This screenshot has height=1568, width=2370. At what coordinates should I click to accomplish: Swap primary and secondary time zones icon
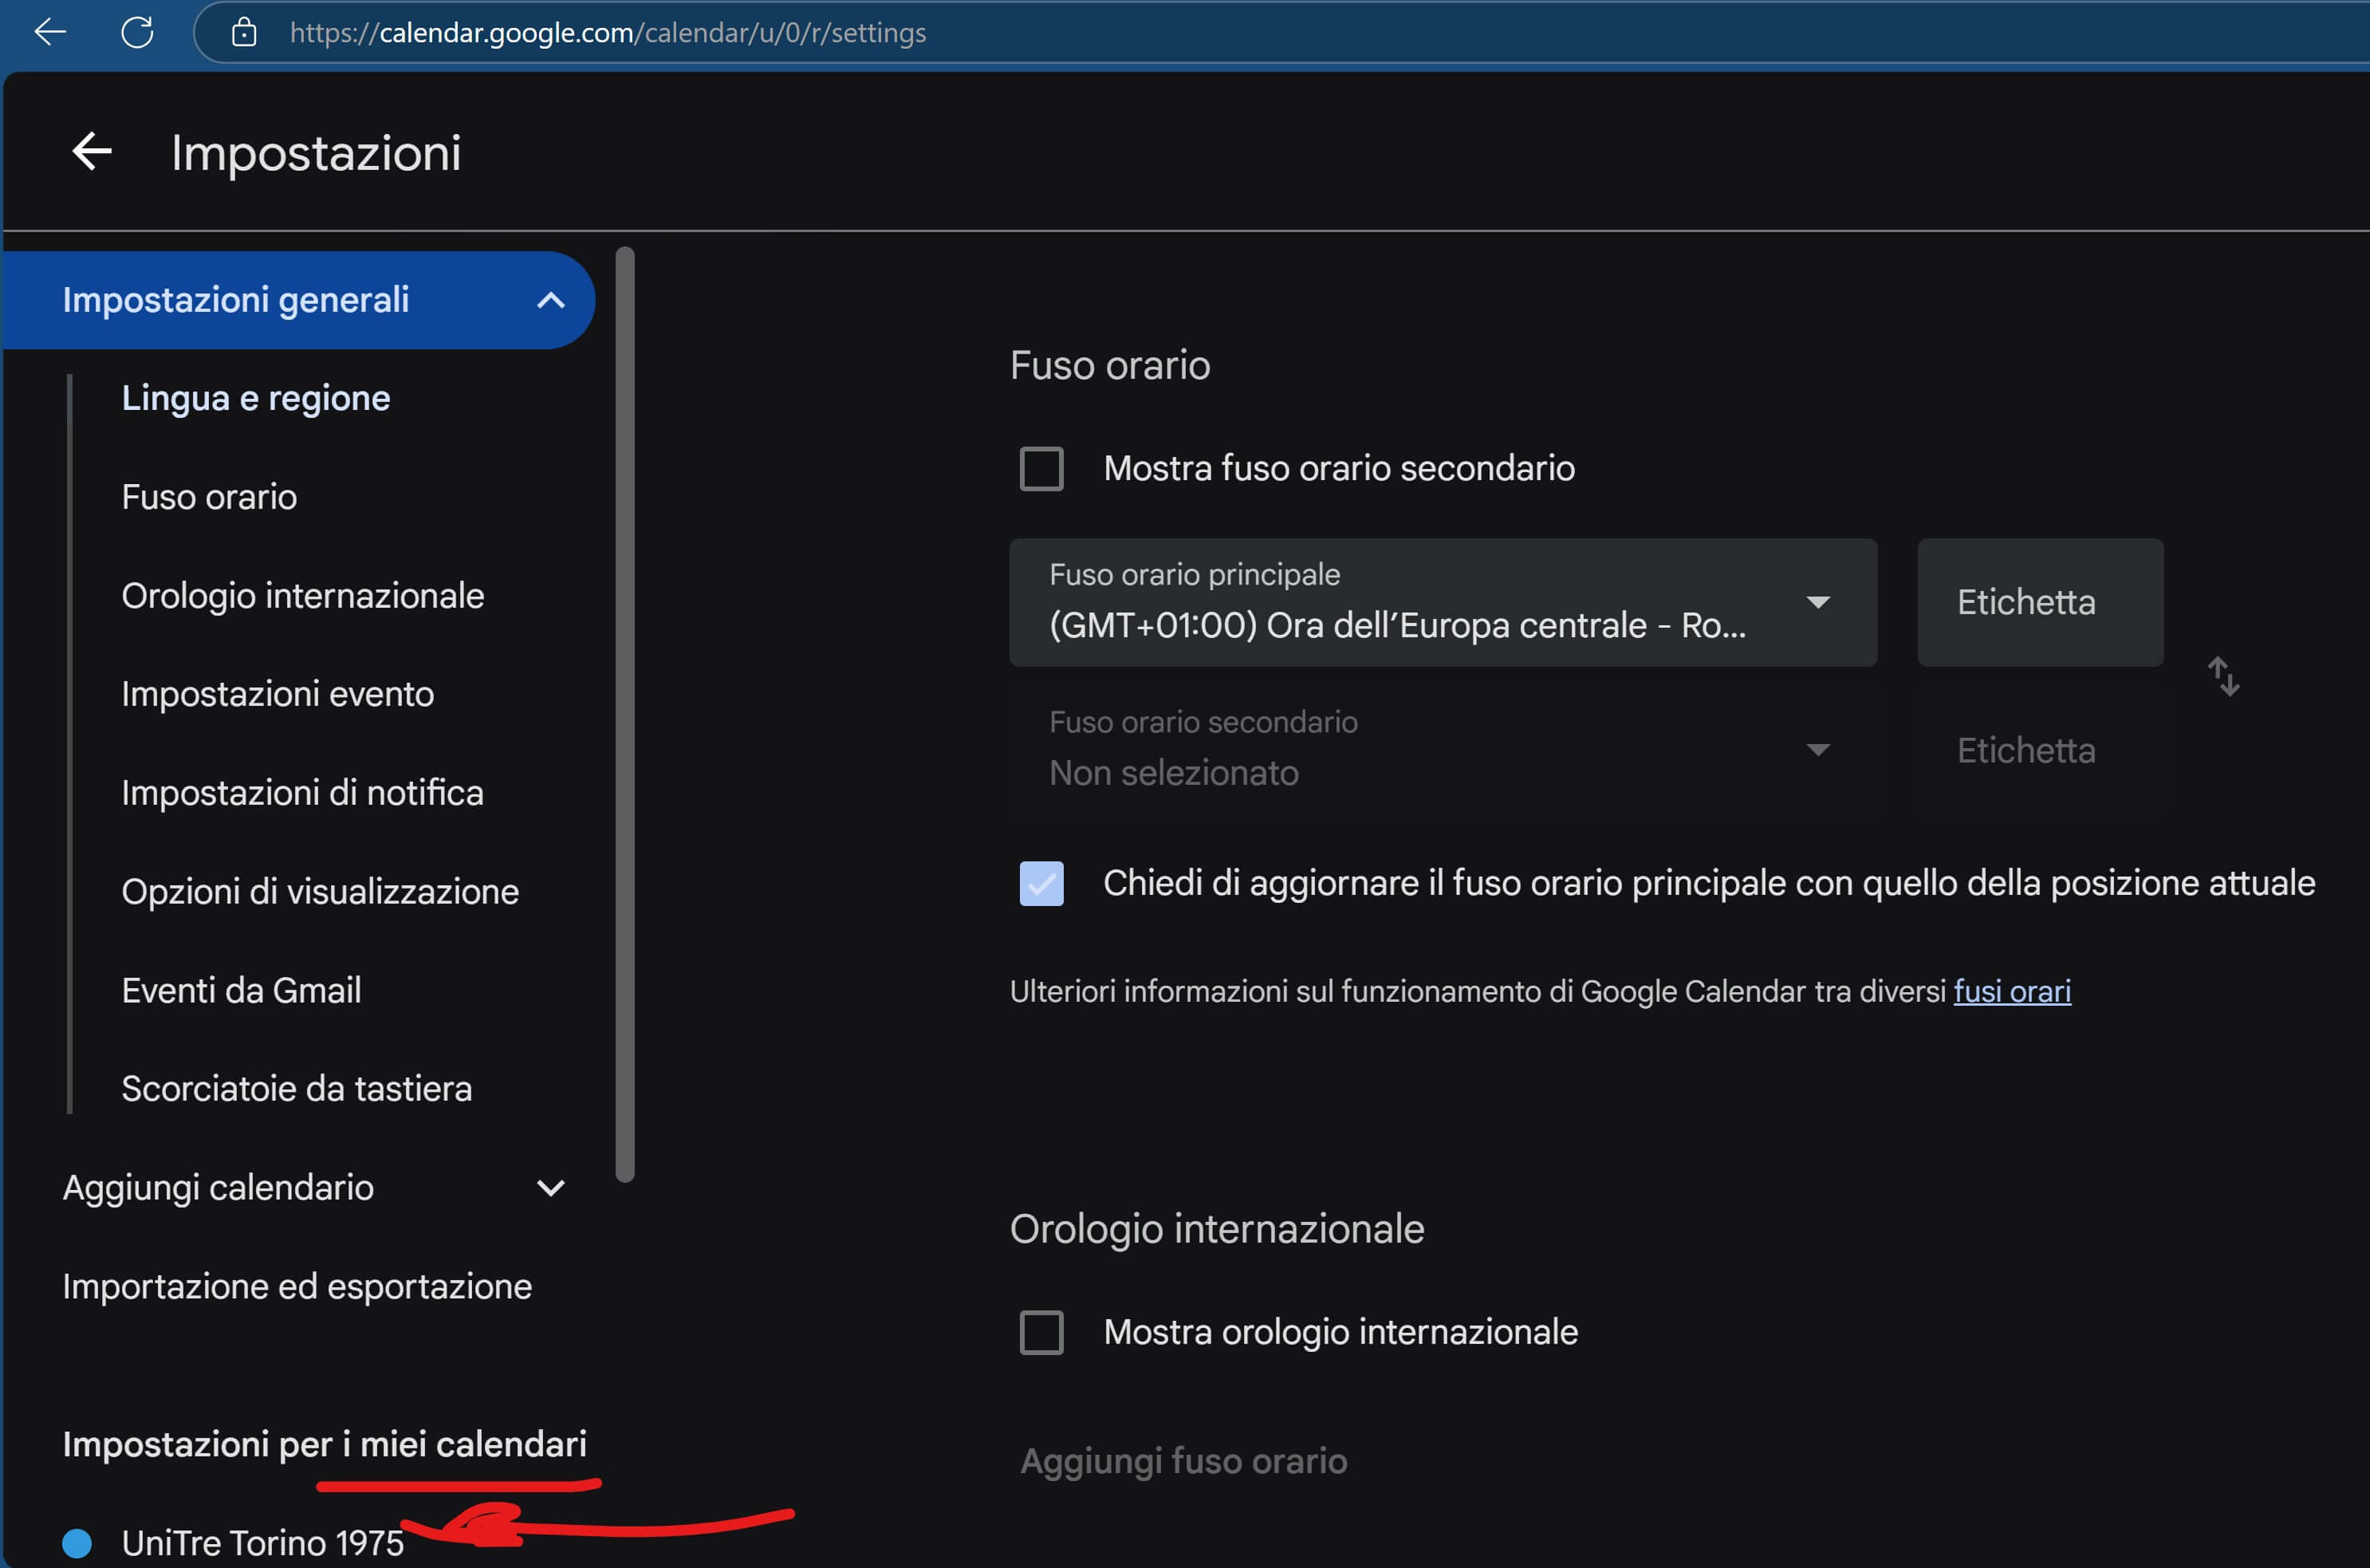pos(2223,676)
